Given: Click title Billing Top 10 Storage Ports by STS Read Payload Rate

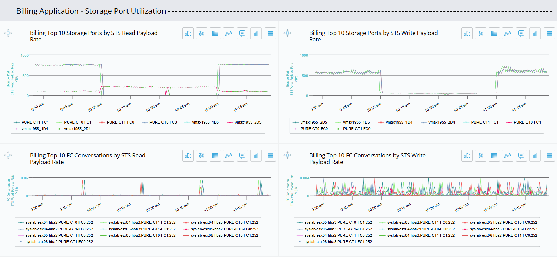Looking at the screenshot, I should click(94, 36).
